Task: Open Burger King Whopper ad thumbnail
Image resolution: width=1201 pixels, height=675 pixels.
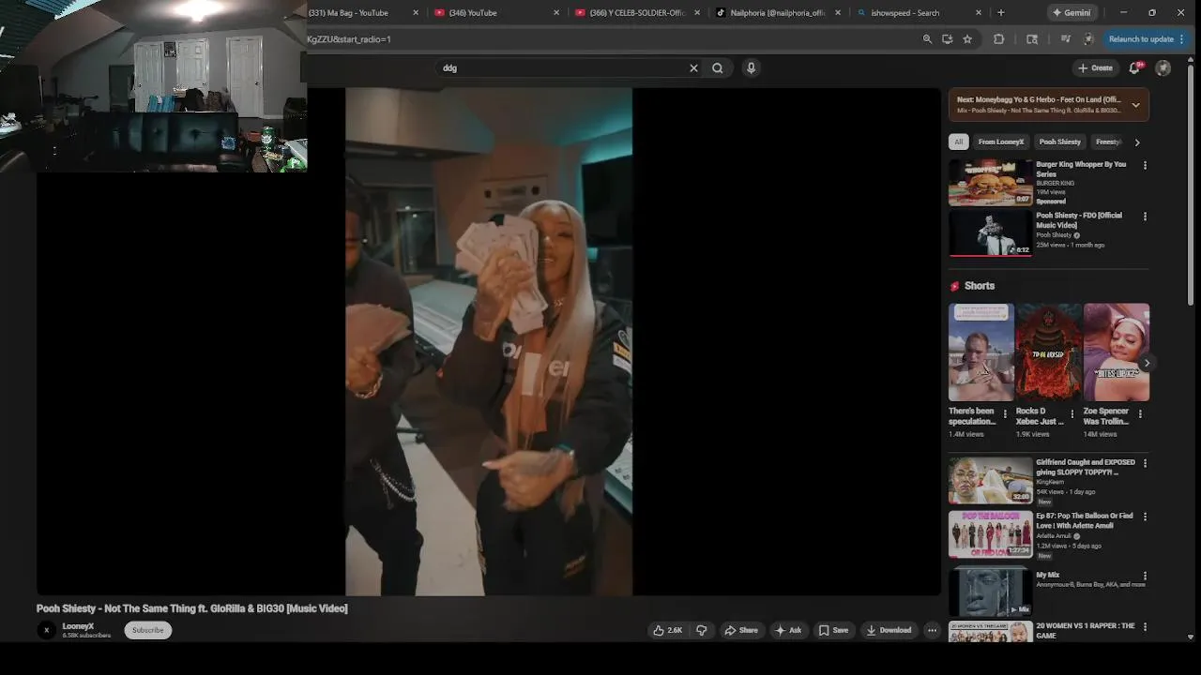Action: [990, 182]
